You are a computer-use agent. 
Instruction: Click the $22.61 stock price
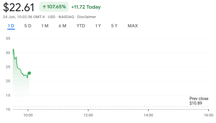click(x=19, y=7)
